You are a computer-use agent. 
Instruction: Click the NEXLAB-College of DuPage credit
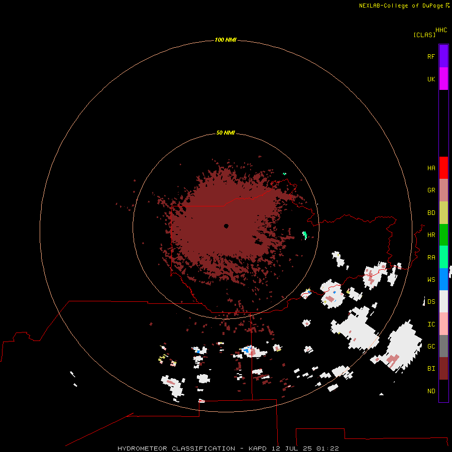pos(401,6)
